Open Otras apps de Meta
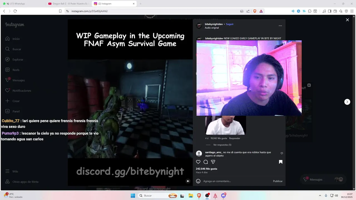Screen dimensions: 356x200 click(22, 182)
